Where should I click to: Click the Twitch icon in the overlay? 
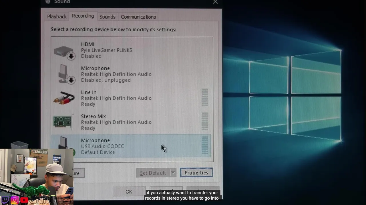tap(5, 200)
